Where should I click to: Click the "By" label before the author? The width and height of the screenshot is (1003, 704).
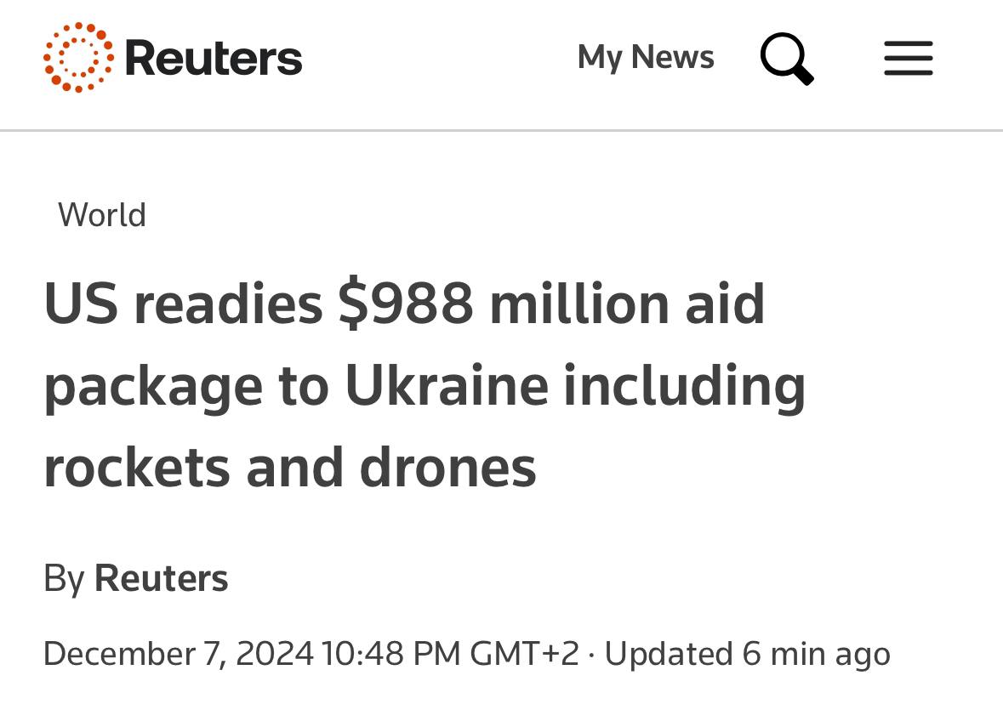[x=64, y=578]
